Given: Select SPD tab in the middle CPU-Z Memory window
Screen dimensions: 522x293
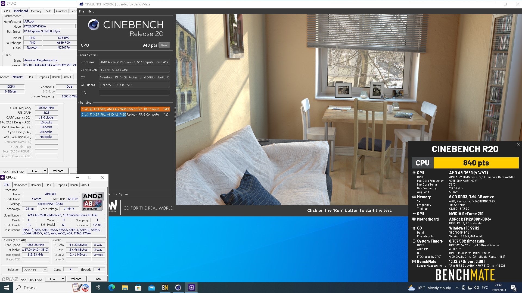Looking at the screenshot, I should coord(30,77).
